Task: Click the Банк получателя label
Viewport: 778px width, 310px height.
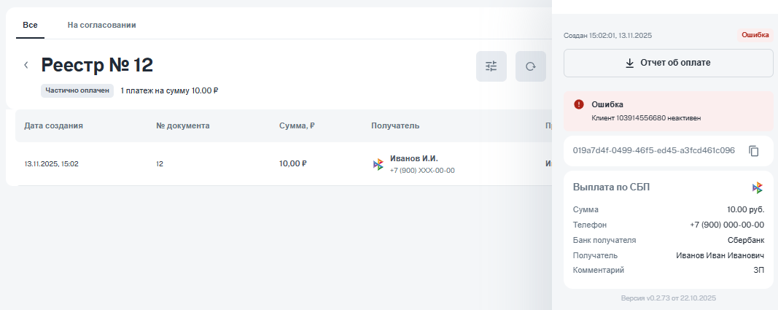Action: pos(604,240)
